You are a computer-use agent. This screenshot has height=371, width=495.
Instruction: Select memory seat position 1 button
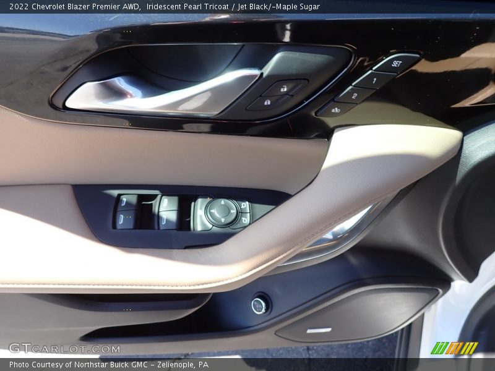374,80
